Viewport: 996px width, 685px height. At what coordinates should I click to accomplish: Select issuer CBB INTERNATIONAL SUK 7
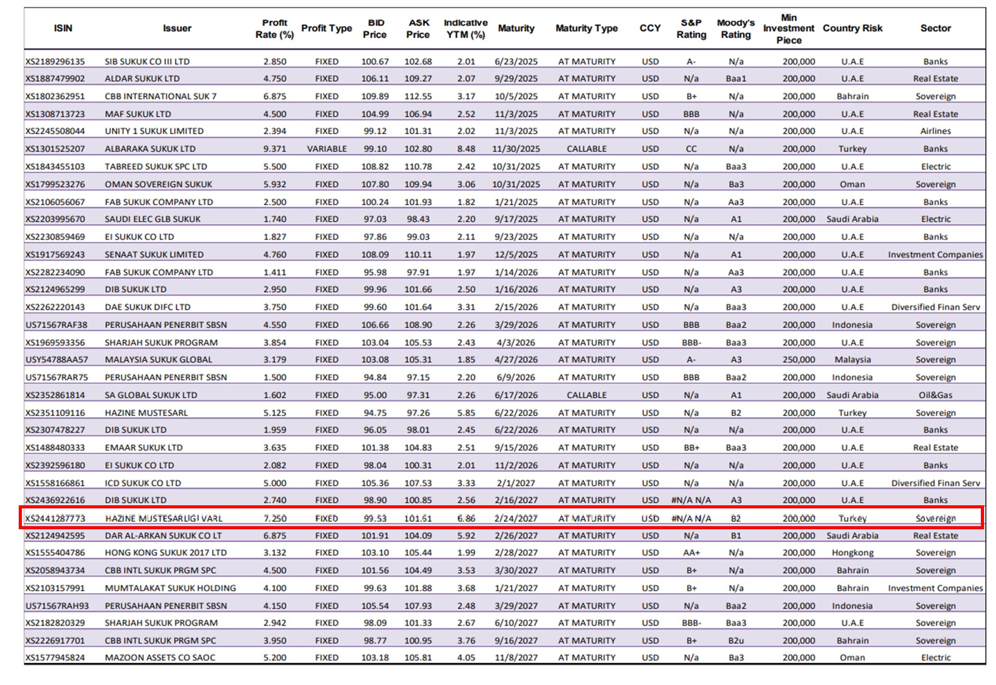[160, 96]
